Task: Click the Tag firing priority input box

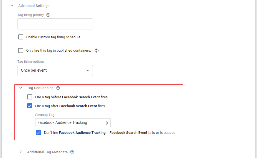Action: [x=55, y=24]
